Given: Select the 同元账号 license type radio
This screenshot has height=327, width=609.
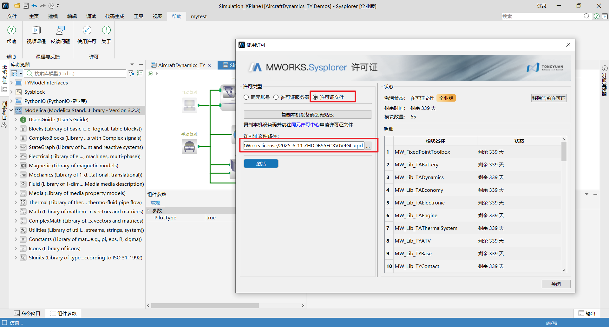Looking at the screenshot, I should click(x=246, y=97).
